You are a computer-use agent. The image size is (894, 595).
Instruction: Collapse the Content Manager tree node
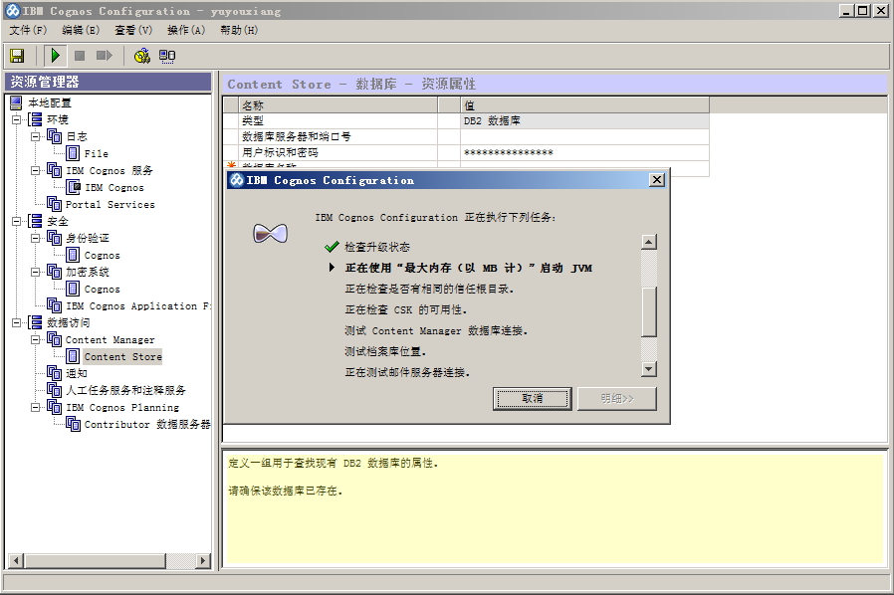(36, 339)
